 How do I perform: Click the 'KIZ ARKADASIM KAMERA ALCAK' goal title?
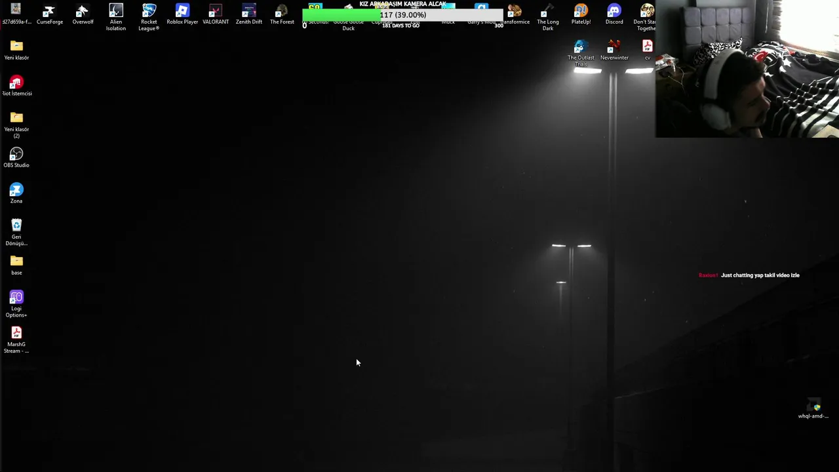(x=402, y=4)
